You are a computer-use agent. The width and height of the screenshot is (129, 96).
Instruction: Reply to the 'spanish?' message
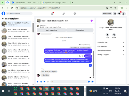[x=80, y=56]
